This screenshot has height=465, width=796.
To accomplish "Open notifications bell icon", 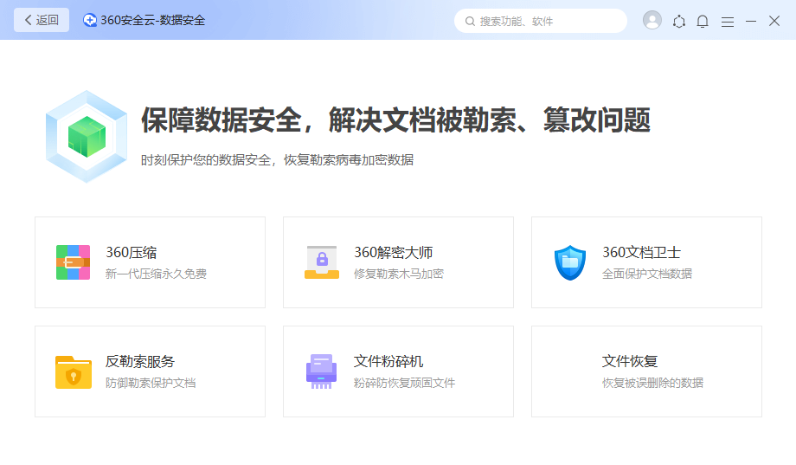I will click(x=703, y=22).
